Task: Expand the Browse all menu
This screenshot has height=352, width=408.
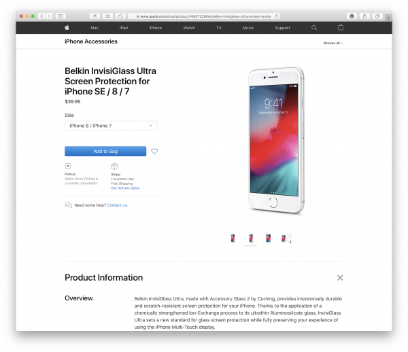Action: [x=333, y=43]
